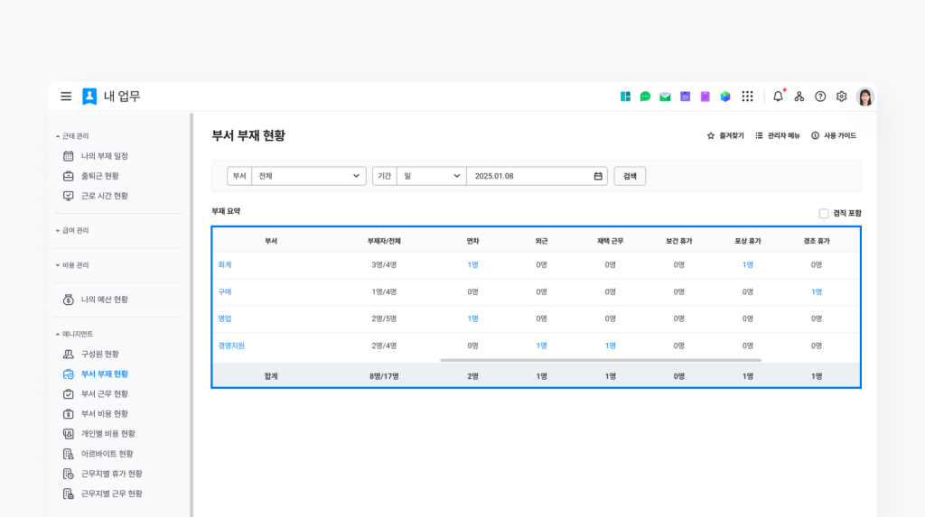Go to 근로 시간 현황 in sidebar
The height and width of the screenshot is (517, 925).
(105, 196)
